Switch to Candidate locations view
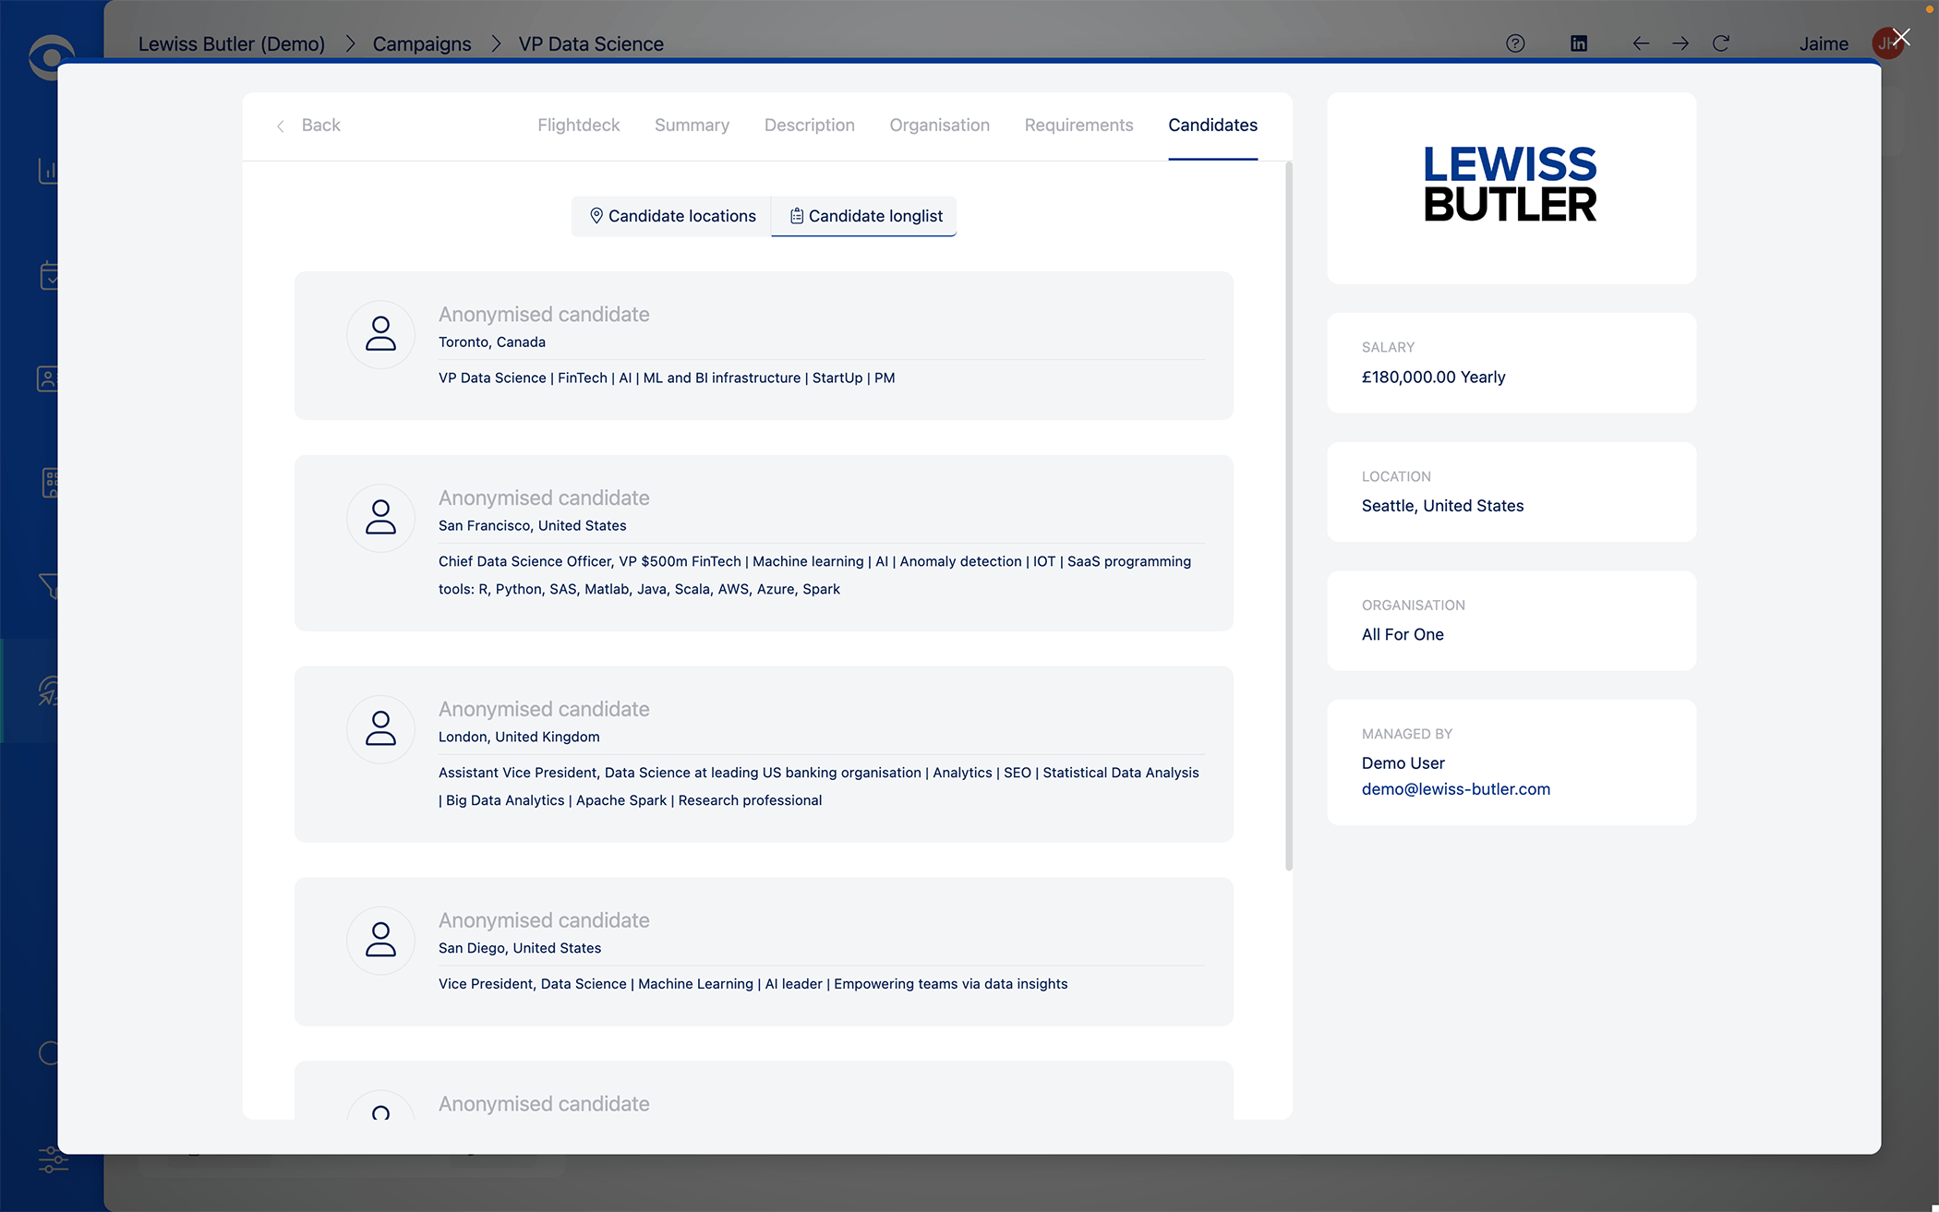This screenshot has width=1939, height=1212. (671, 216)
